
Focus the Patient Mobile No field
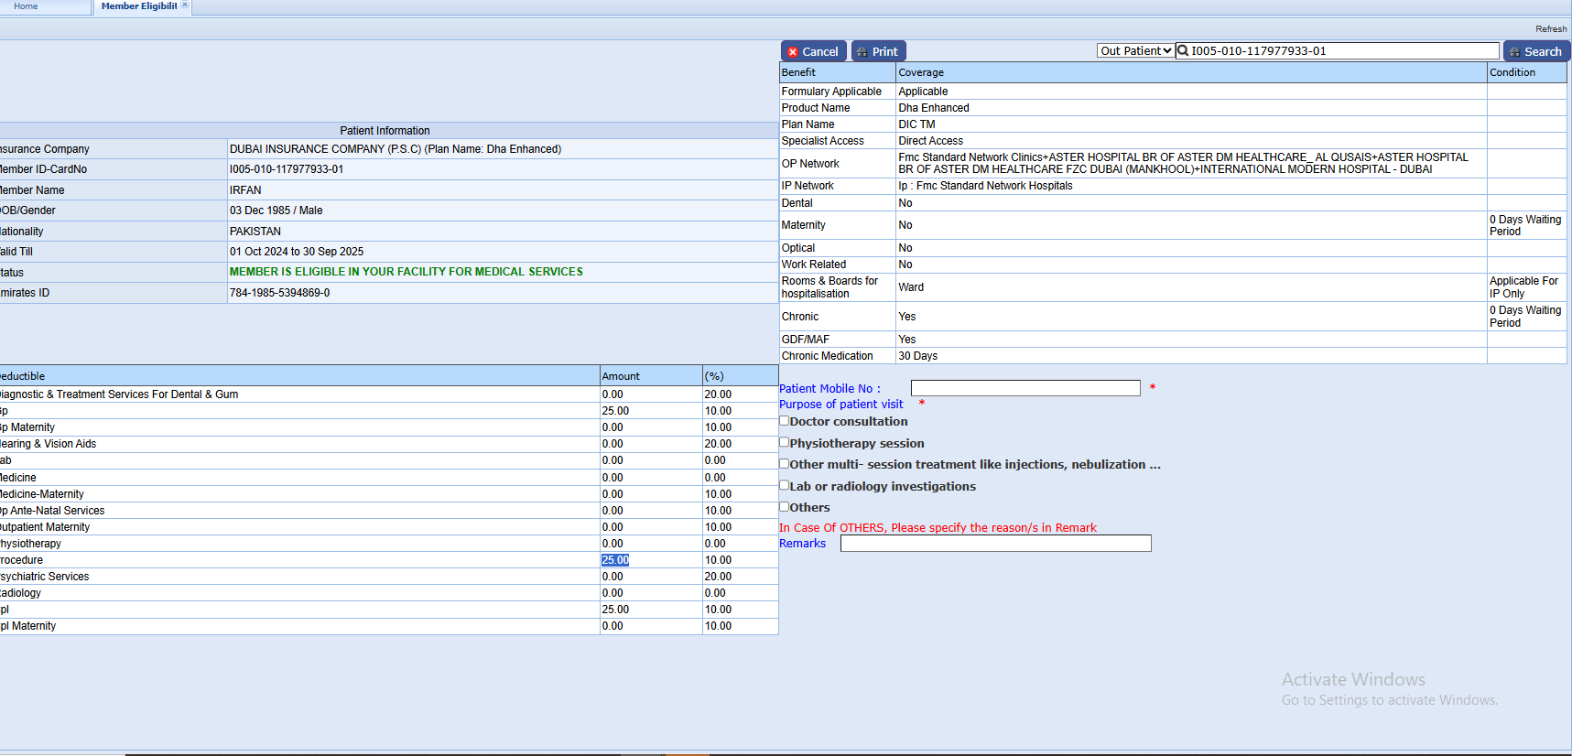1025,388
